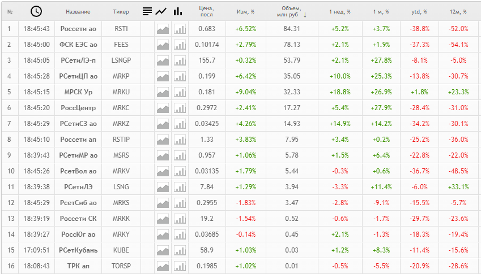Open bar chart icon for FEES row
Screen dimensions: 481x274
click(180, 45)
